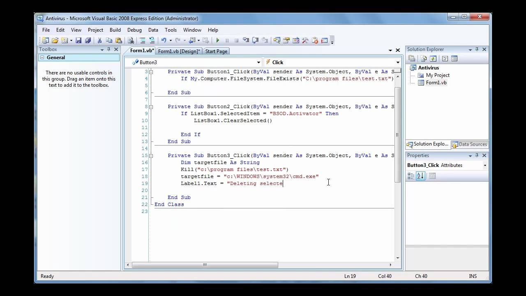The image size is (526, 296).
Task: Toggle auto-hide pin on Properties panel
Action: coord(477,155)
